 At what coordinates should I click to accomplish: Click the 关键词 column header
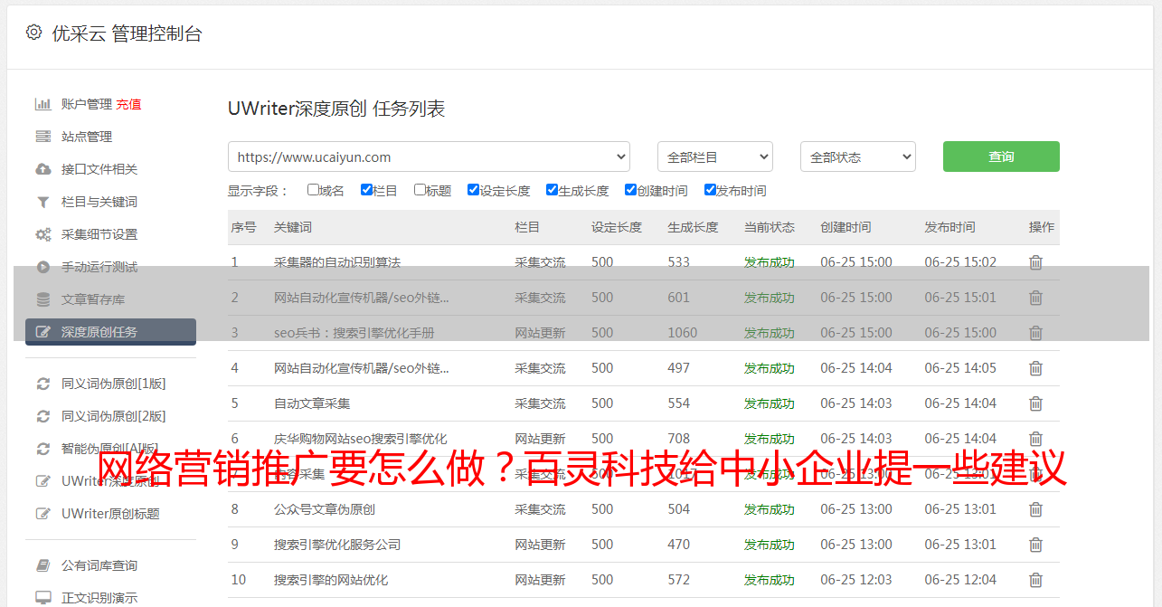tap(293, 227)
